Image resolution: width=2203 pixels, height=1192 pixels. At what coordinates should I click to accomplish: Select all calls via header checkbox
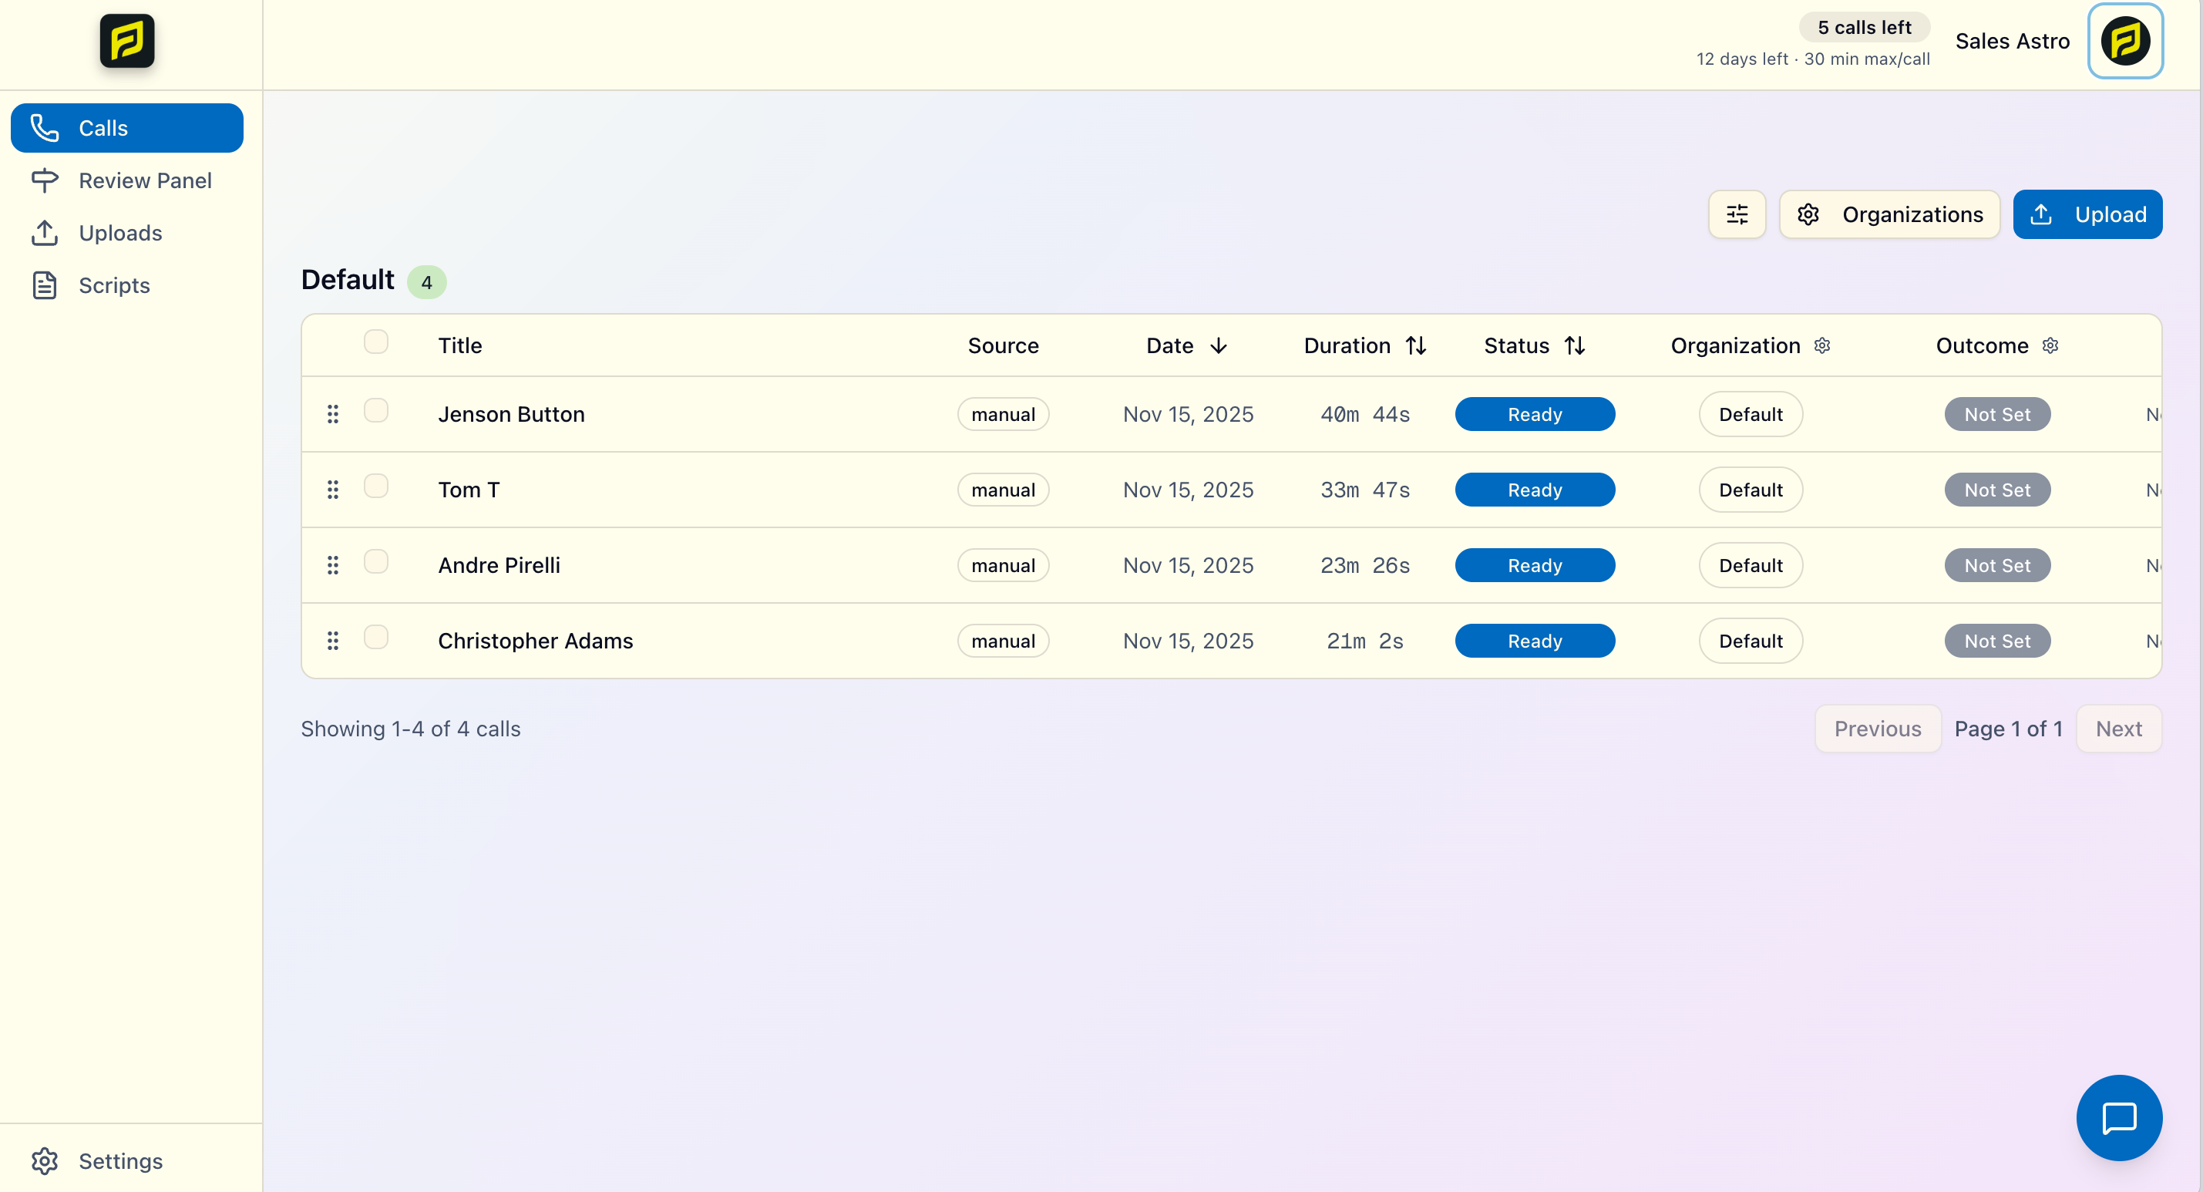[x=376, y=341]
